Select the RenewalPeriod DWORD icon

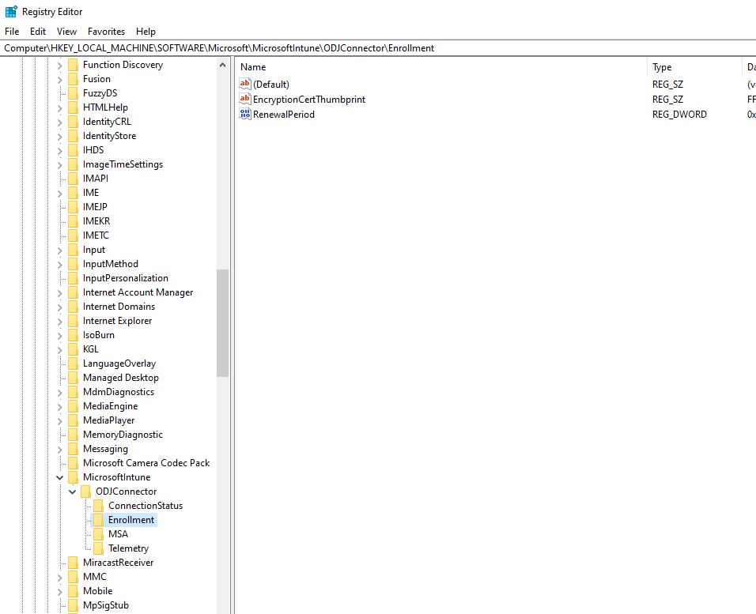245,114
